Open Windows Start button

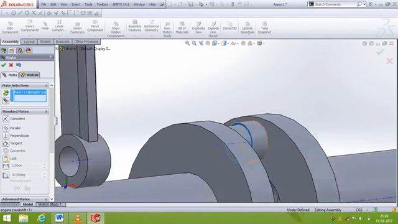7,218
